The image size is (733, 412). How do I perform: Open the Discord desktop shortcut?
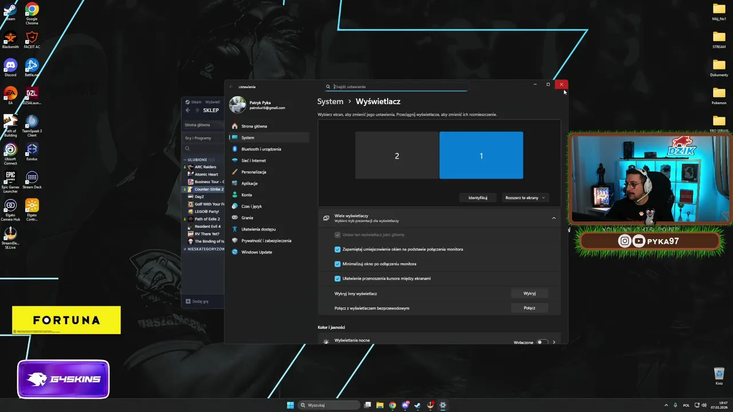click(10, 68)
